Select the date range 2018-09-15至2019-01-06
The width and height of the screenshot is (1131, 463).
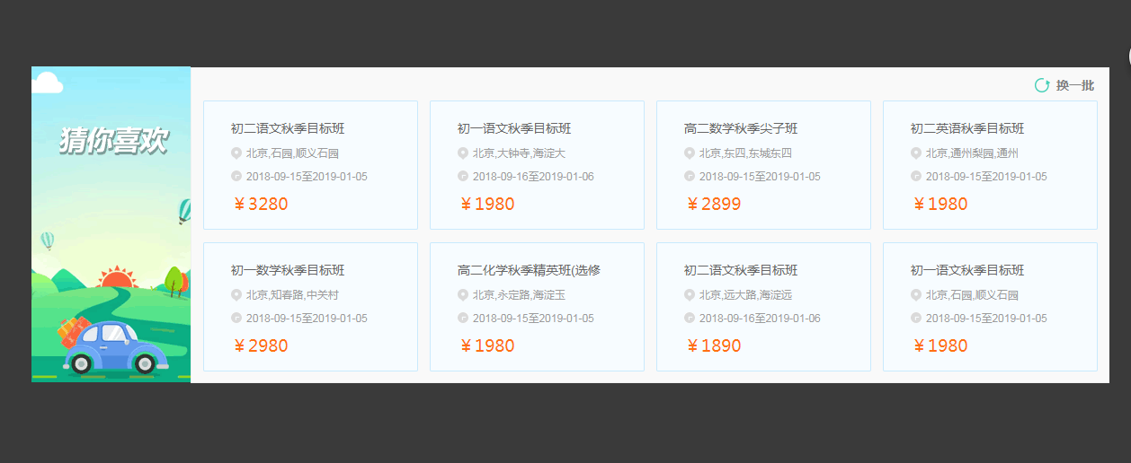[533, 177]
